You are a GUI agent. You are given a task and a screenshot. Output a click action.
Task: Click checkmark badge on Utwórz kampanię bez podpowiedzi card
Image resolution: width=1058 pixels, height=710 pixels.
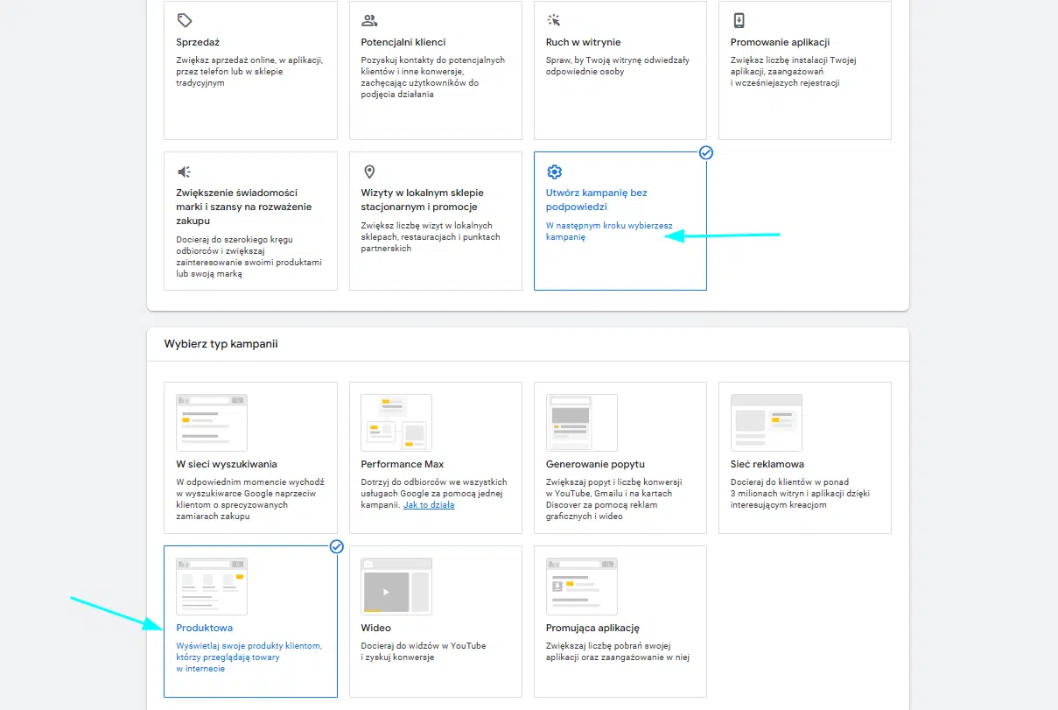point(706,152)
